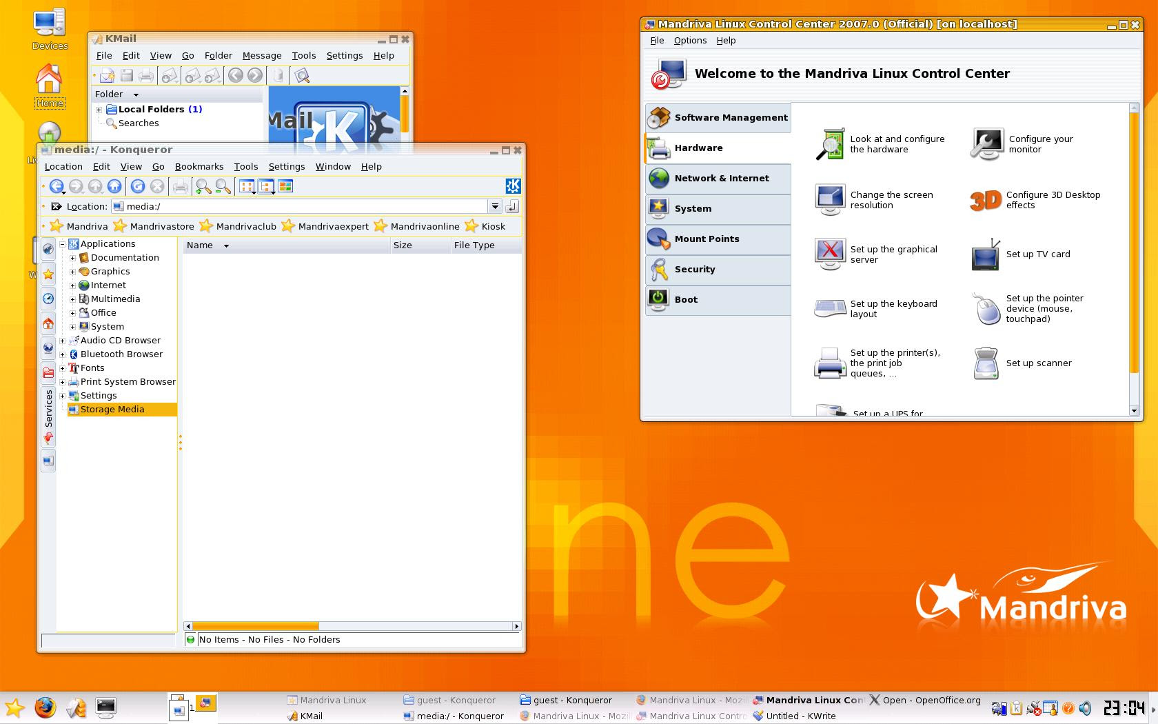Open Kiosk bookmark link

[x=486, y=226]
